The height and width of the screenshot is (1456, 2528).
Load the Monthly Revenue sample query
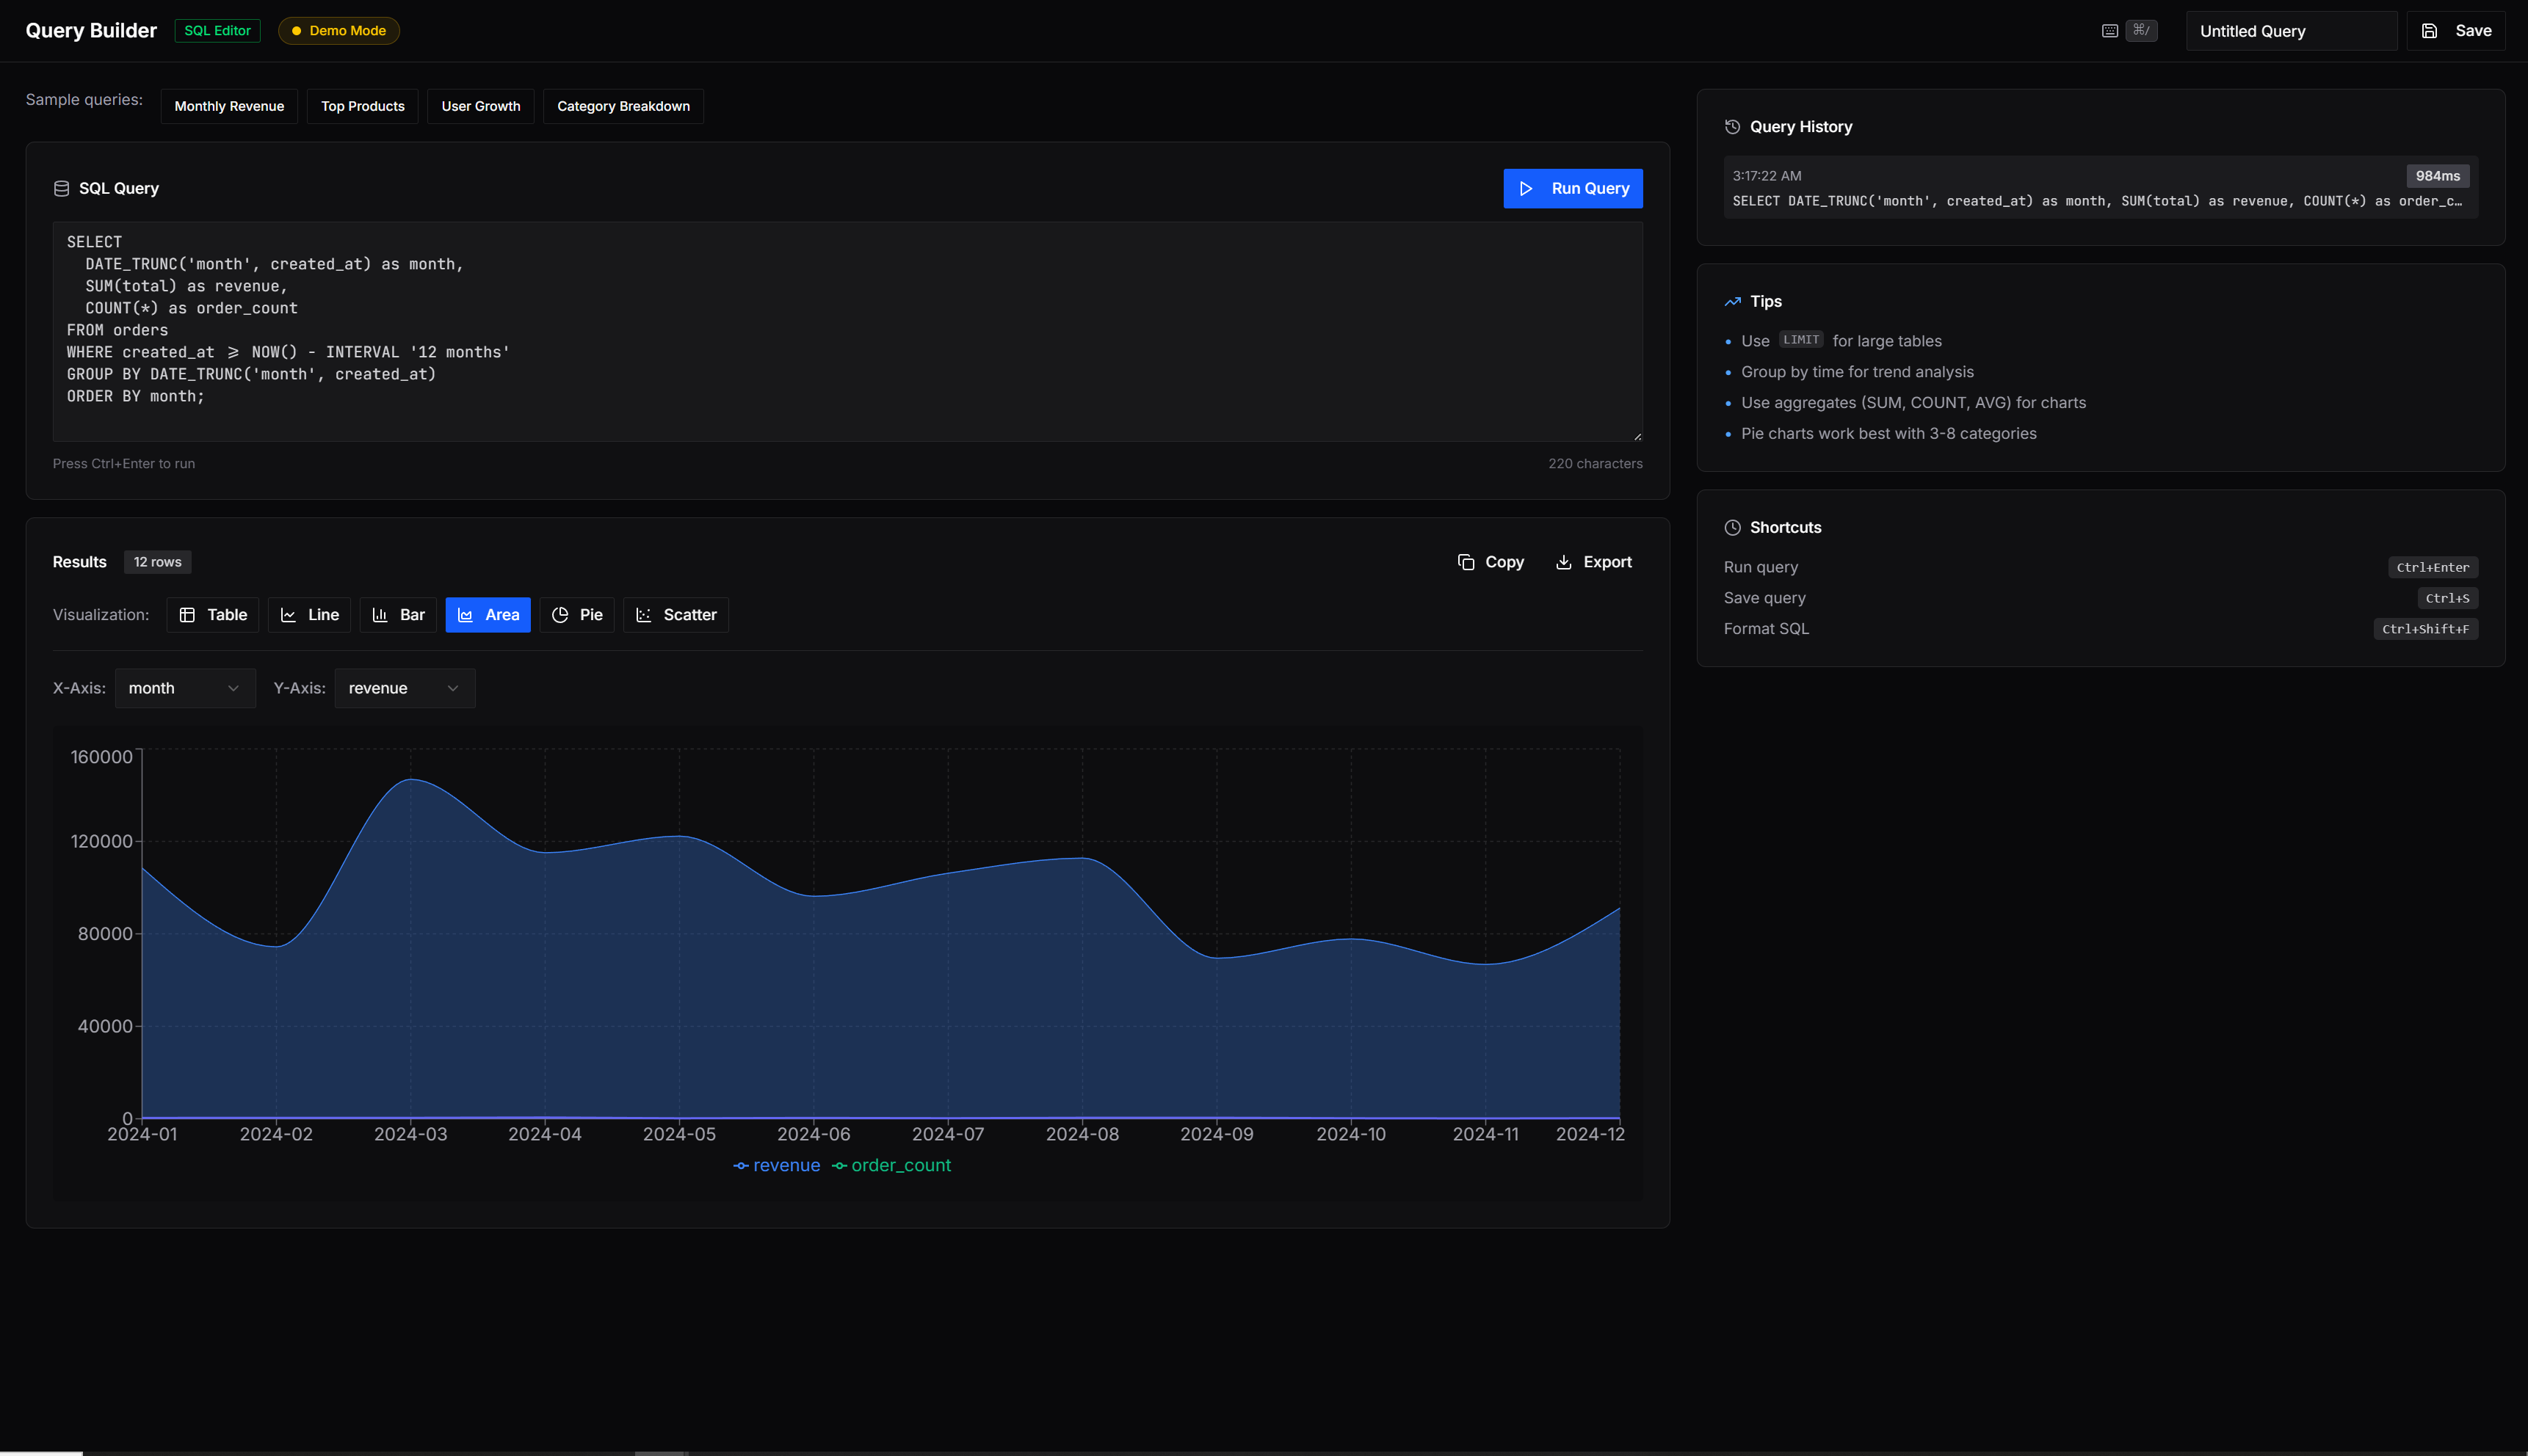pyautogui.click(x=229, y=106)
